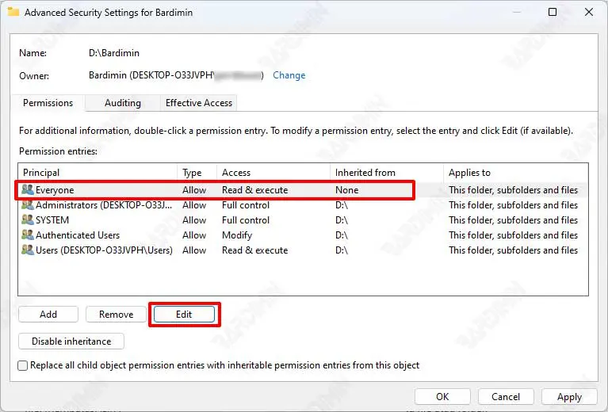Click the Apply button
Viewport: 608px width, 412px height.
pyautogui.click(x=569, y=396)
